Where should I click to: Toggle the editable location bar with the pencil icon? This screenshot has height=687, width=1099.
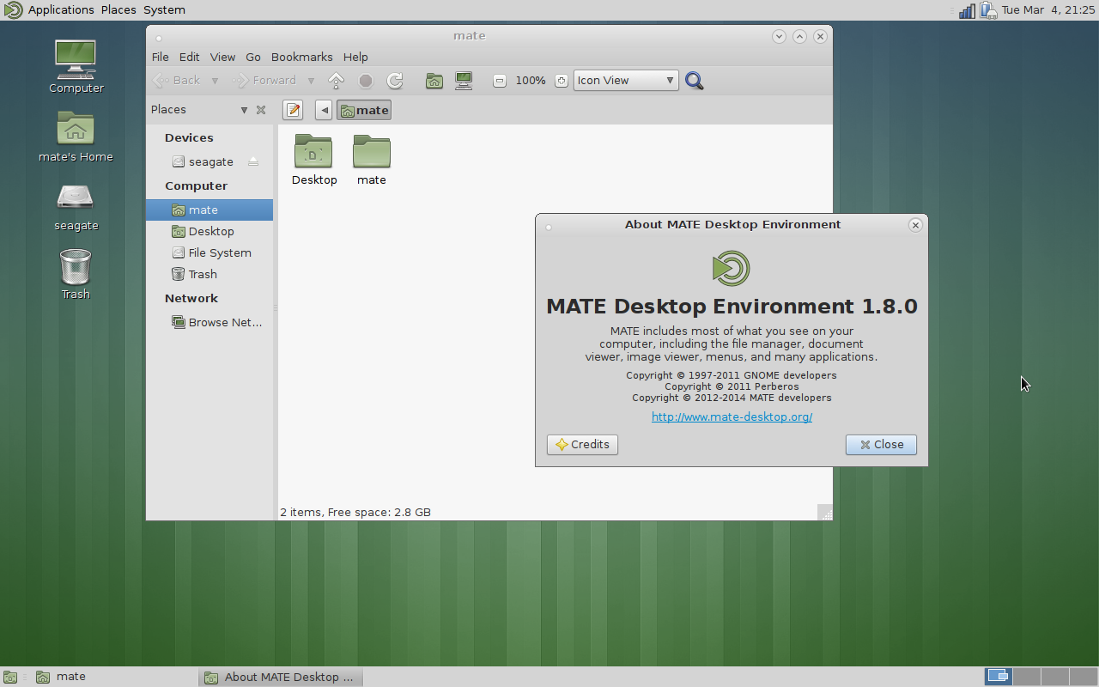click(x=293, y=109)
